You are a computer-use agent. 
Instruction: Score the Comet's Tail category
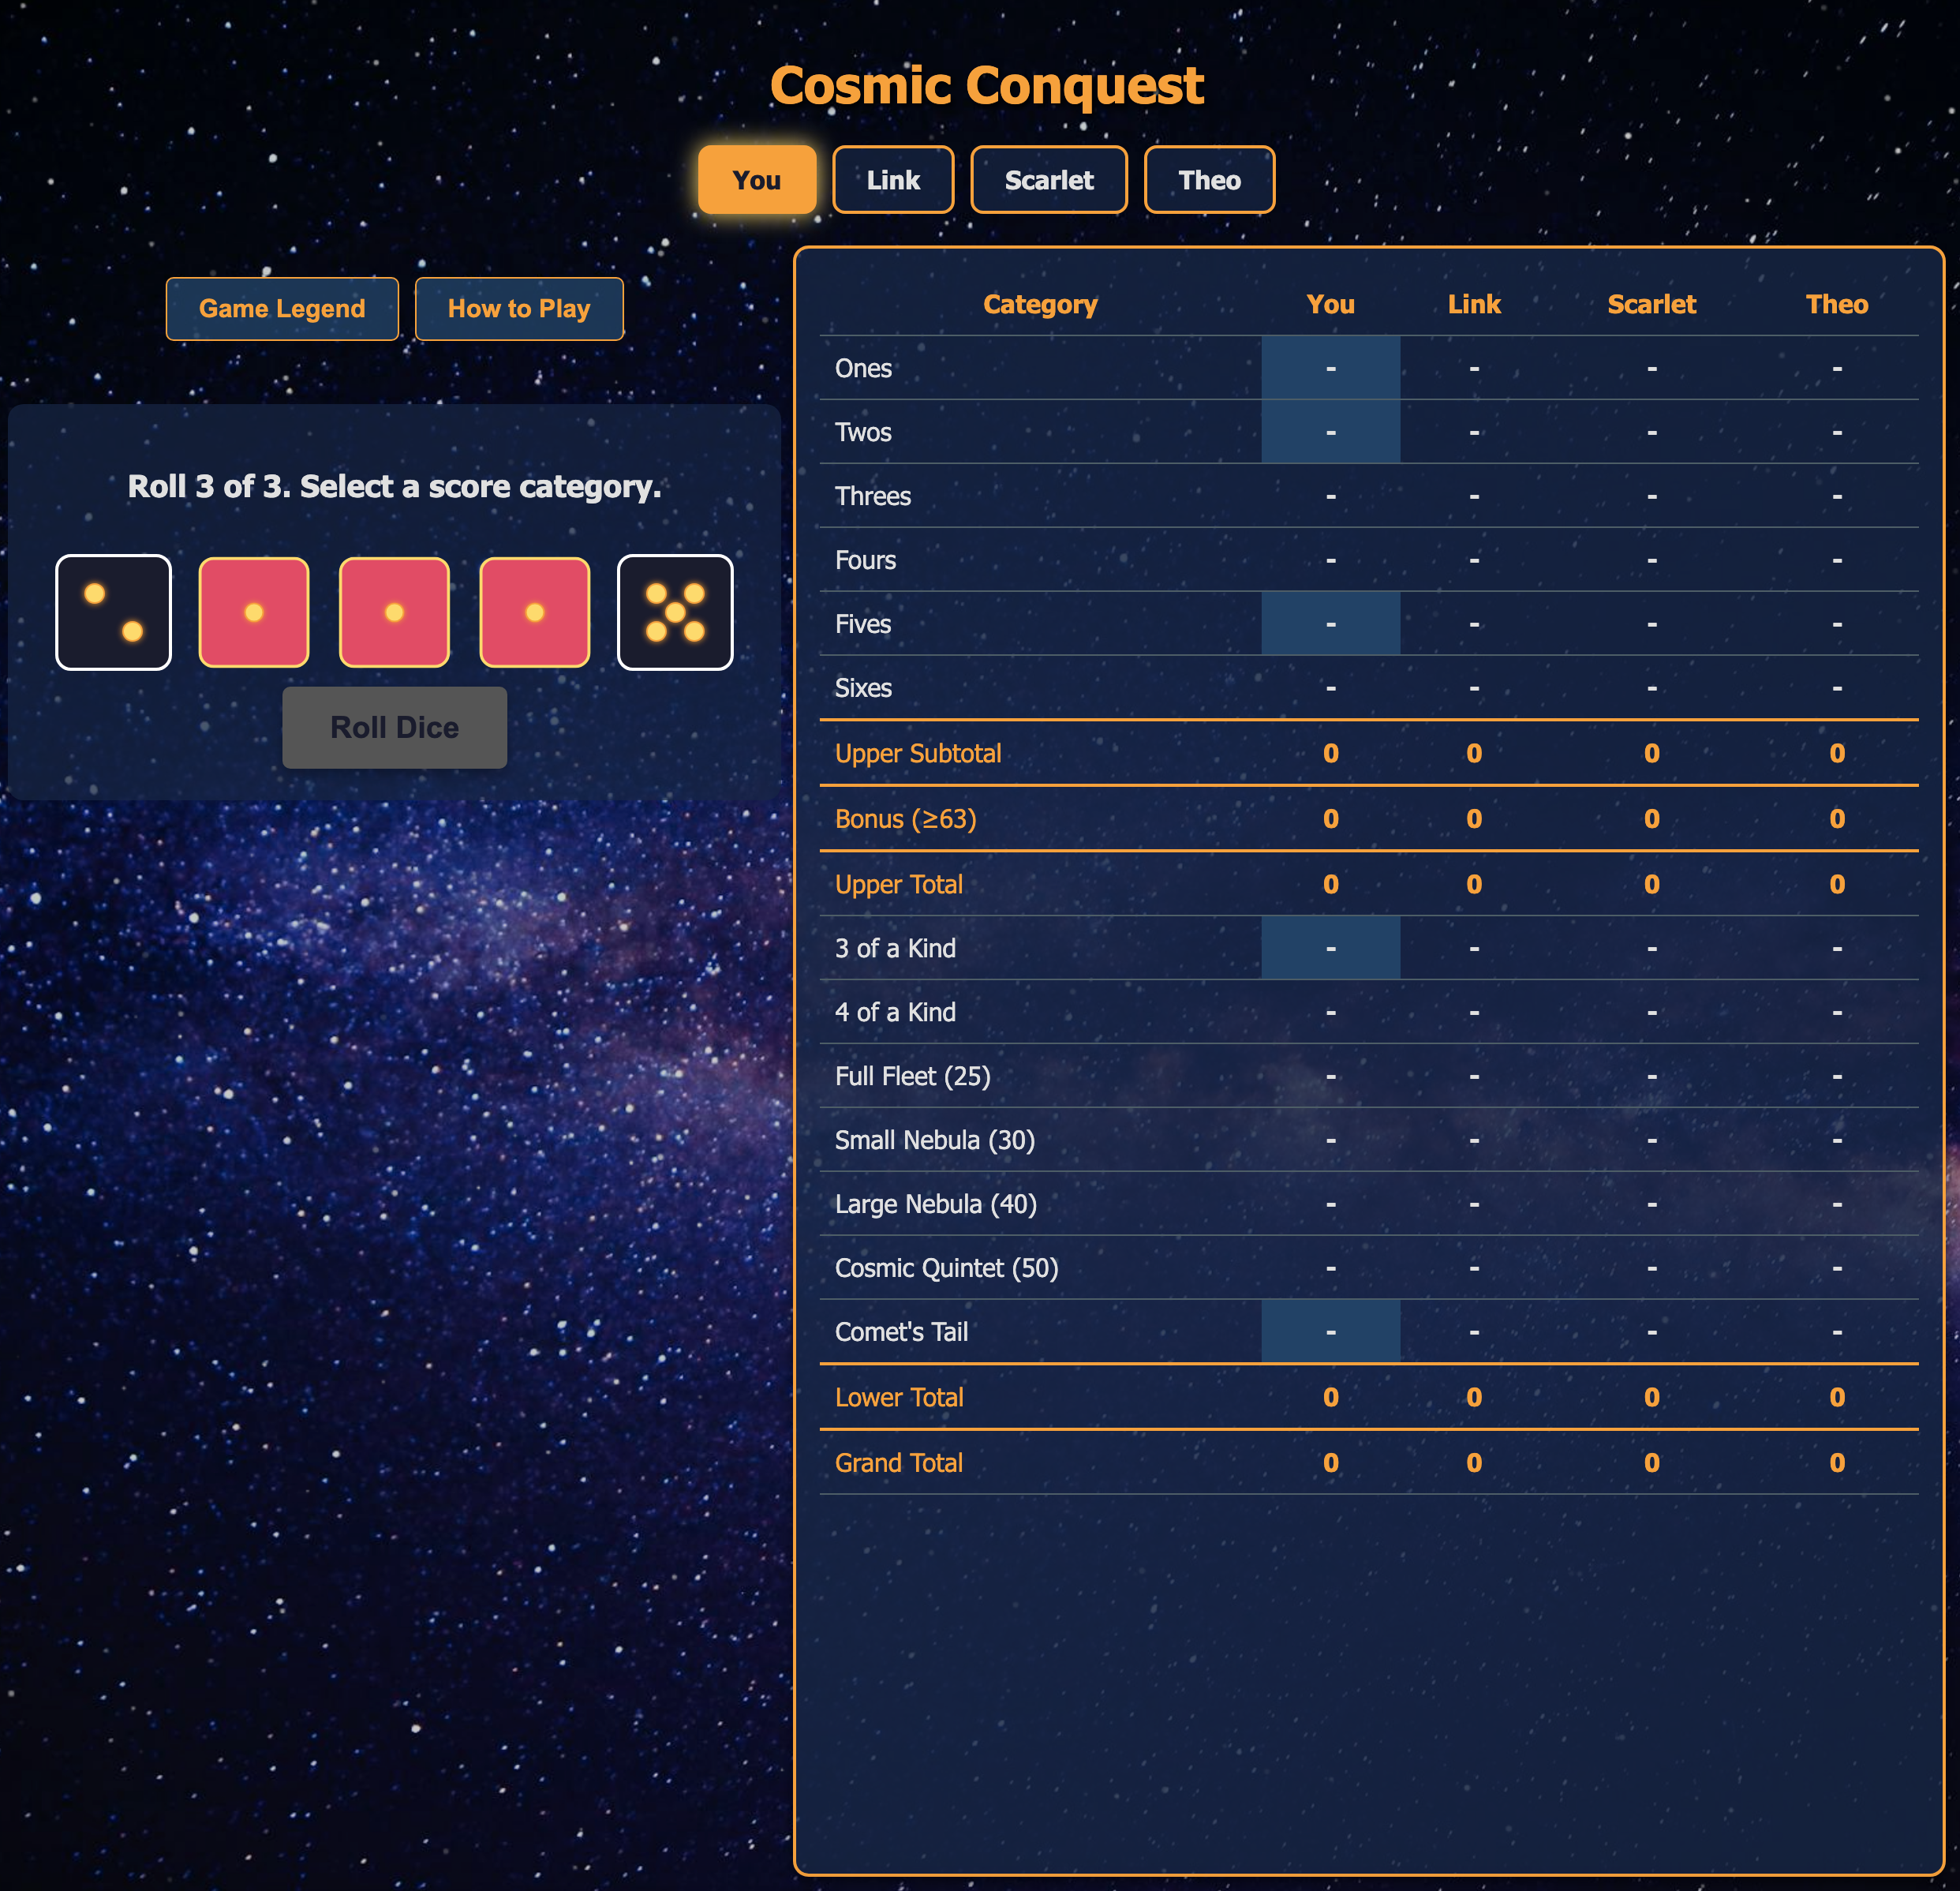[1331, 1331]
